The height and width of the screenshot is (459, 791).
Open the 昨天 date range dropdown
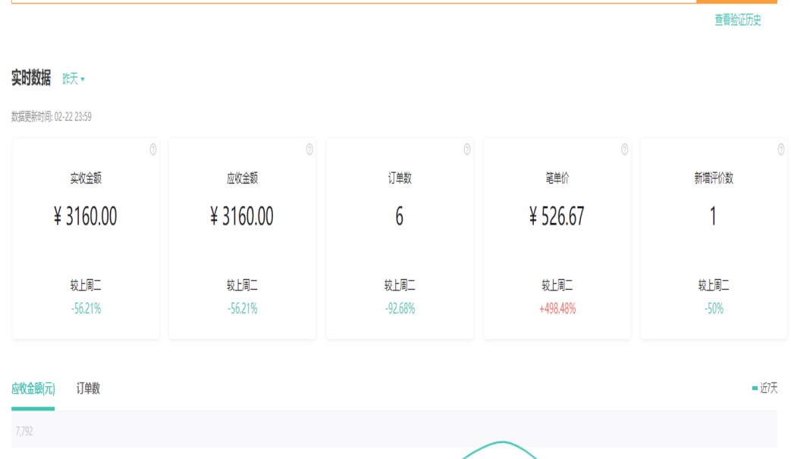click(74, 79)
